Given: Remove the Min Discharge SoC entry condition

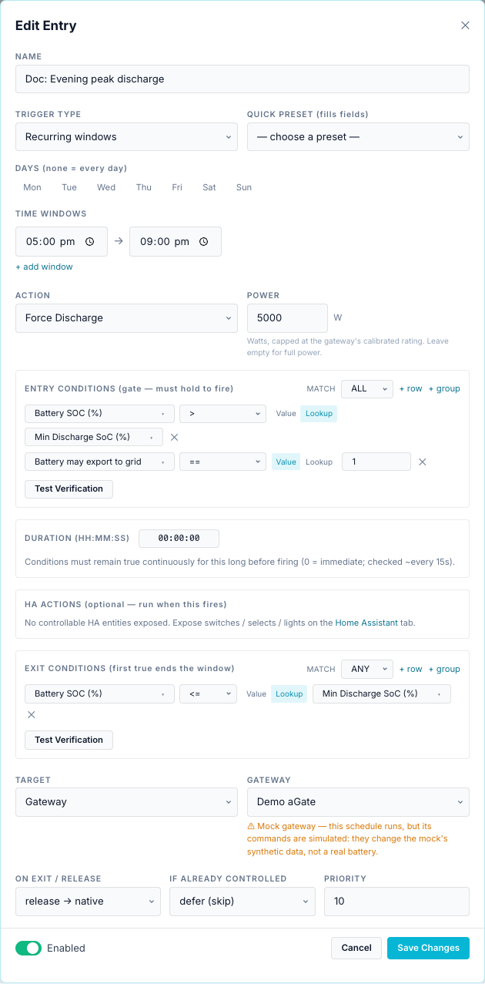Looking at the screenshot, I should point(174,437).
